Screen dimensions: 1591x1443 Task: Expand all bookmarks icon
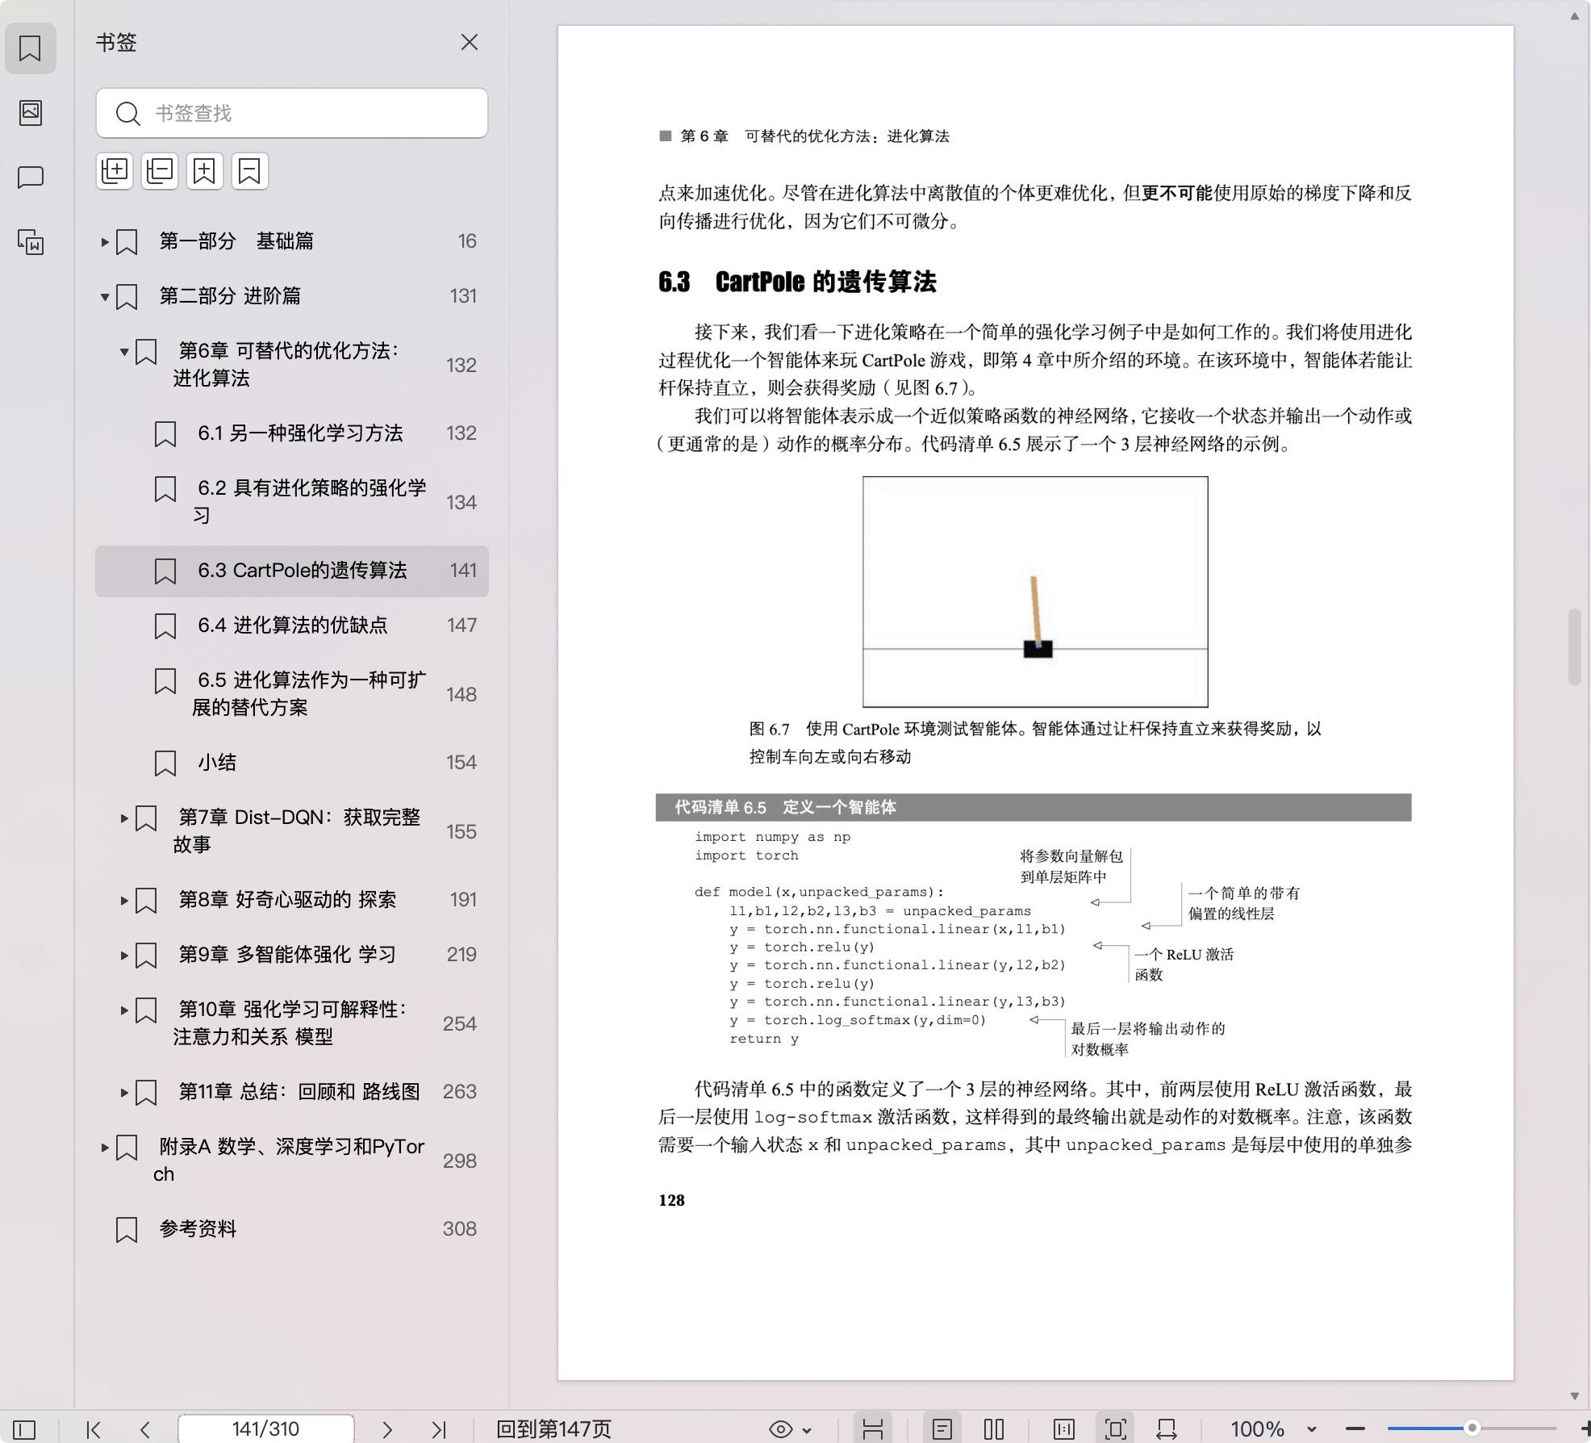[115, 171]
